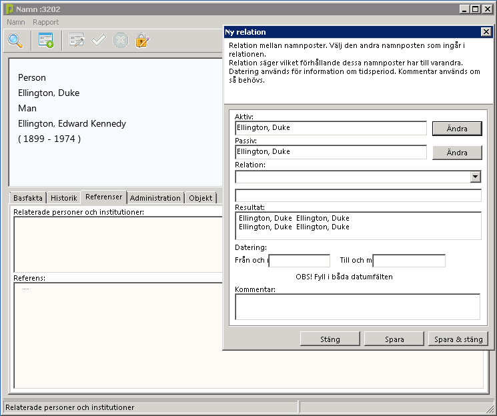
Task: Click the '( 1899 - 1974 )' dates text
Action: (x=49, y=139)
